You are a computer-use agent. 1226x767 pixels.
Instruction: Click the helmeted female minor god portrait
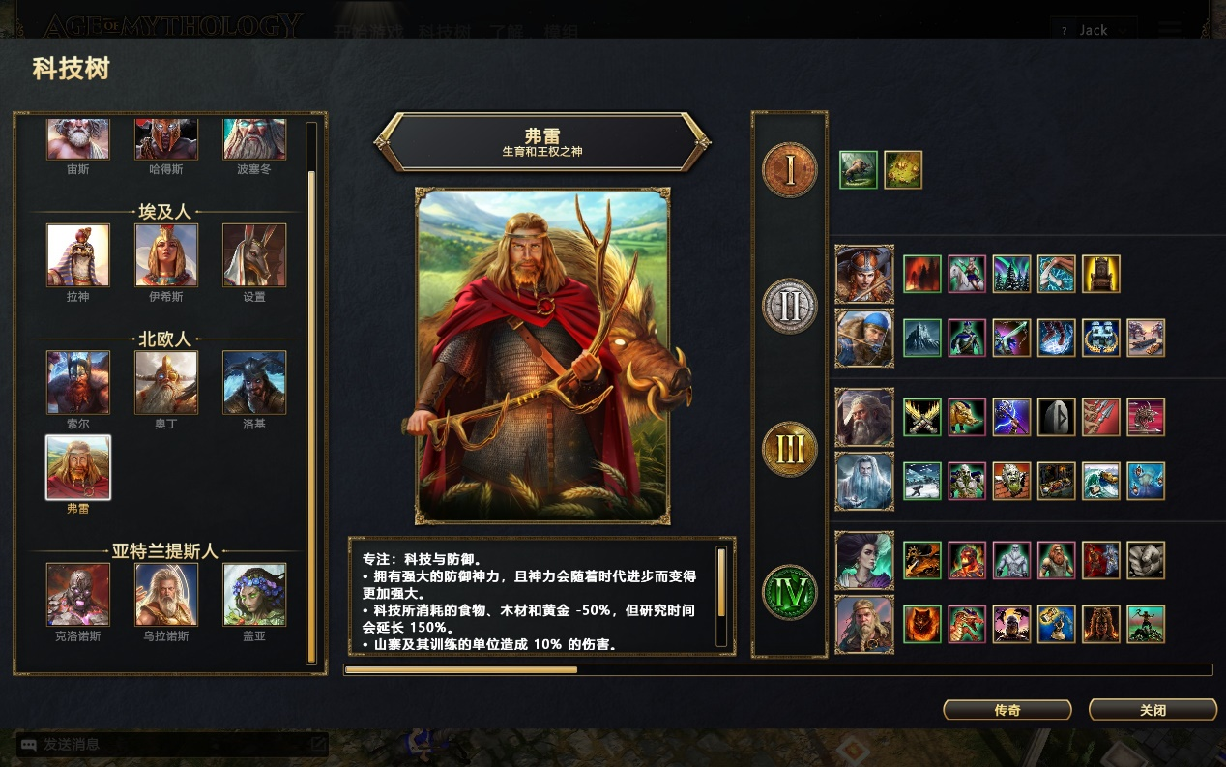coord(864,274)
